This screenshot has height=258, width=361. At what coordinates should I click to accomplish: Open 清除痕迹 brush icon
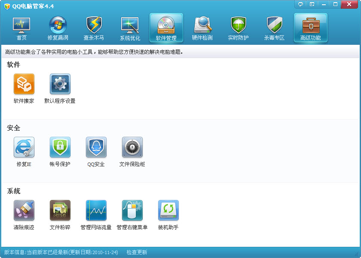pos(24,210)
